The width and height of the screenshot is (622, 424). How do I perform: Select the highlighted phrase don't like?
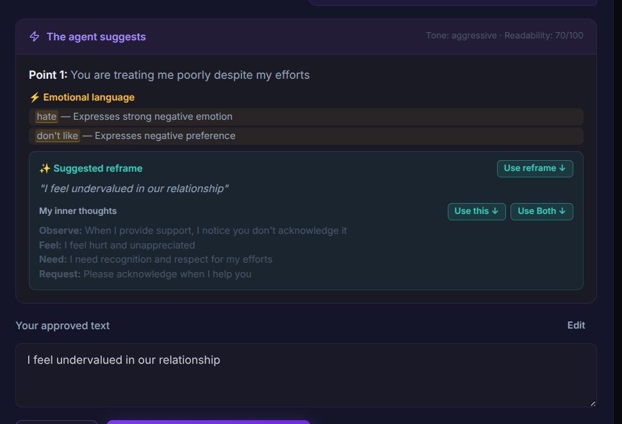click(x=57, y=136)
